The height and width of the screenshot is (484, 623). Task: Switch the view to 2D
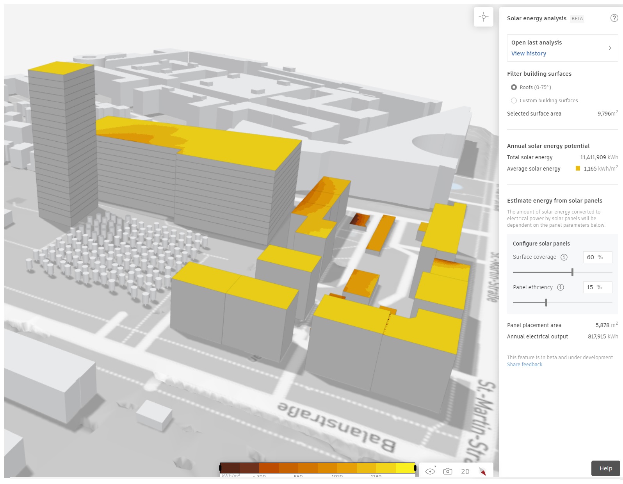[x=465, y=472]
